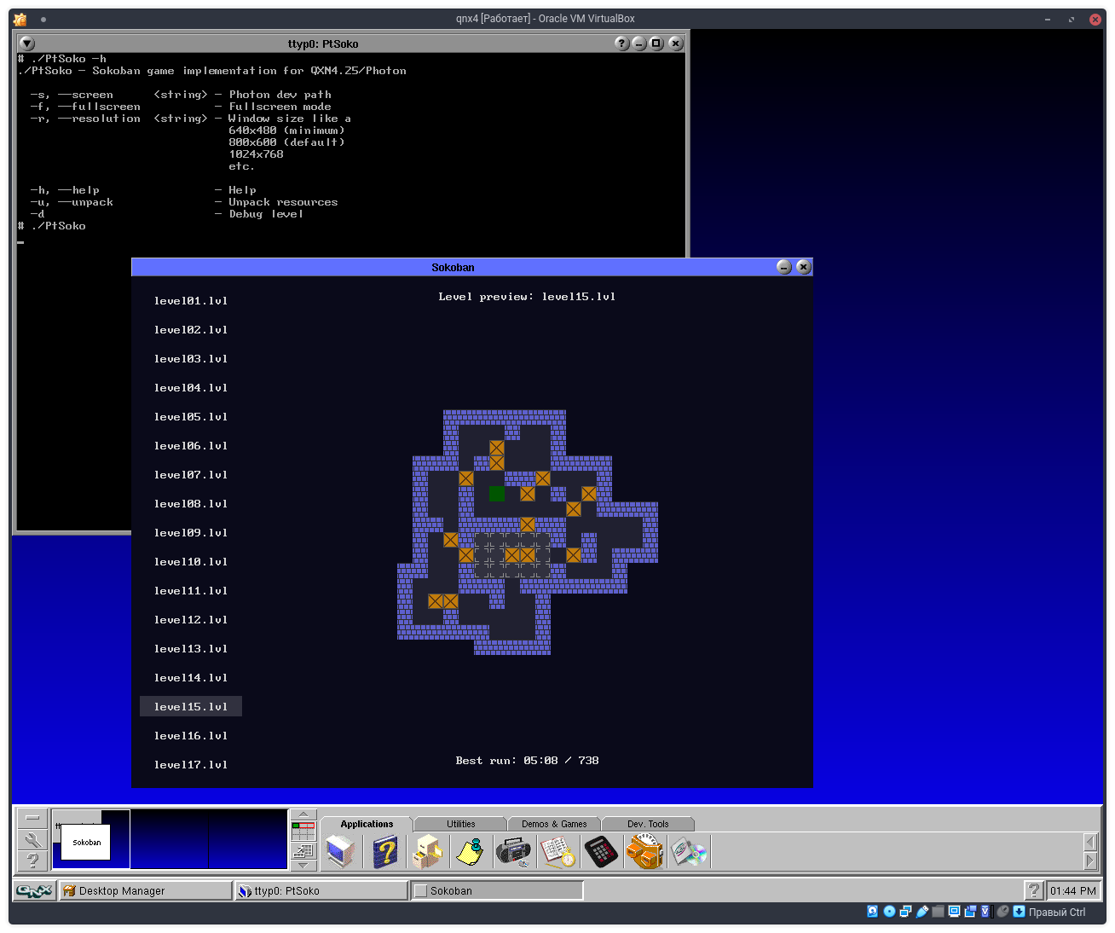Click VirtualBox optical disc status icon

click(889, 912)
